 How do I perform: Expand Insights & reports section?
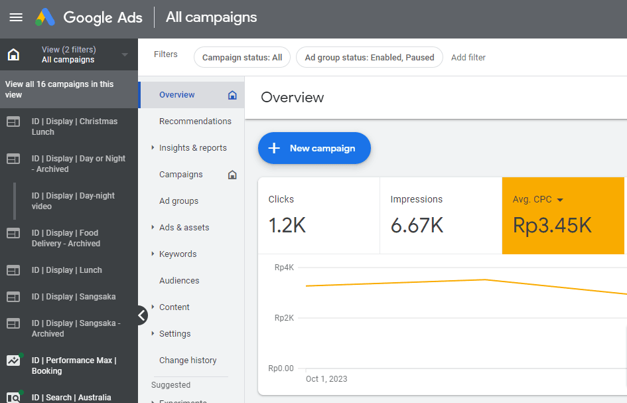click(x=153, y=148)
